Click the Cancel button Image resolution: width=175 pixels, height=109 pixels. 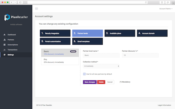(x=110, y=82)
